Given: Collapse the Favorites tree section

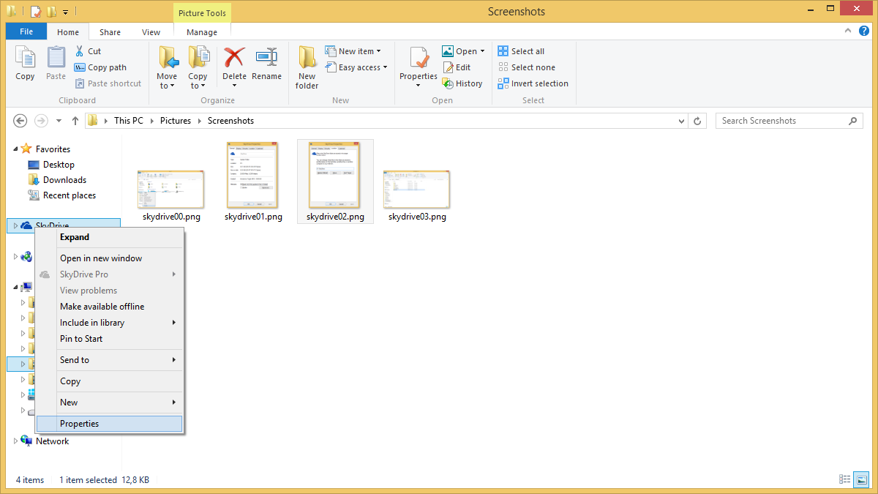Looking at the screenshot, I should tap(15, 149).
